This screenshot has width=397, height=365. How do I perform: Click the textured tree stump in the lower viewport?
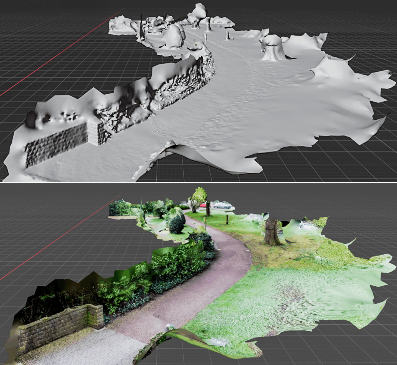pyautogui.click(x=271, y=232)
